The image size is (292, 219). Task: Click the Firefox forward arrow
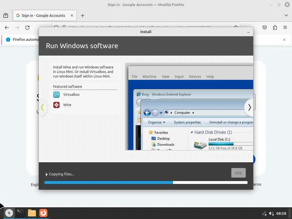point(17,28)
